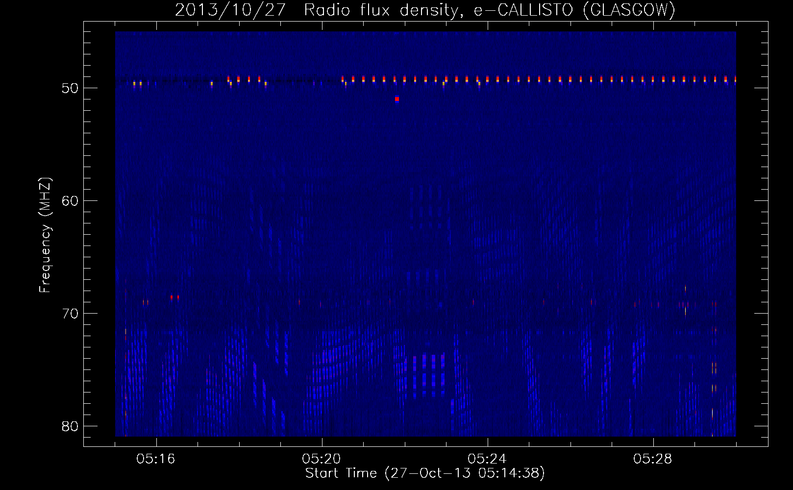Viewport: 793px width, 490px height.
Task: Click the 60 frequency tick label
Action: pos(70,201)
